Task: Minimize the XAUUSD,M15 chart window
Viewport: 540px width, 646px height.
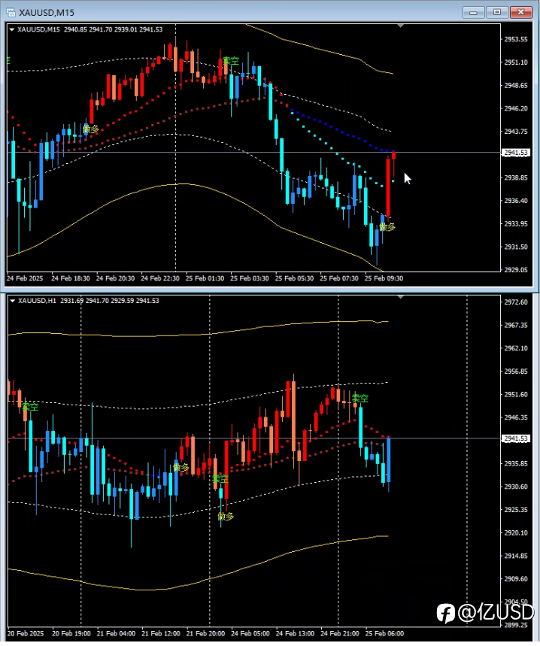Action: click(x=473, y=12)
